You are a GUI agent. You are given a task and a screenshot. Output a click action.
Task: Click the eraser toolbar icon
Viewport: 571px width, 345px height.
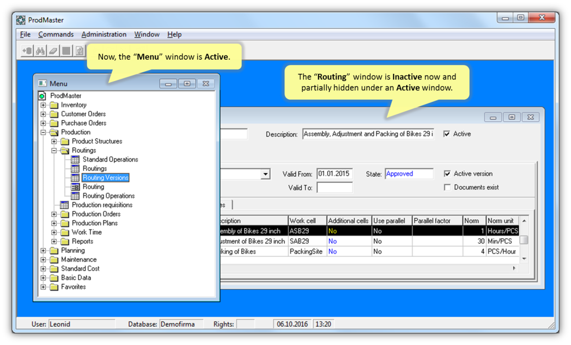pos(53,50)
